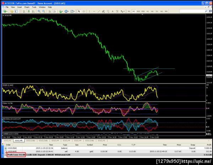Open the New Chart toolbar button
Screen dimensions: 213x165
click(5, 11)
